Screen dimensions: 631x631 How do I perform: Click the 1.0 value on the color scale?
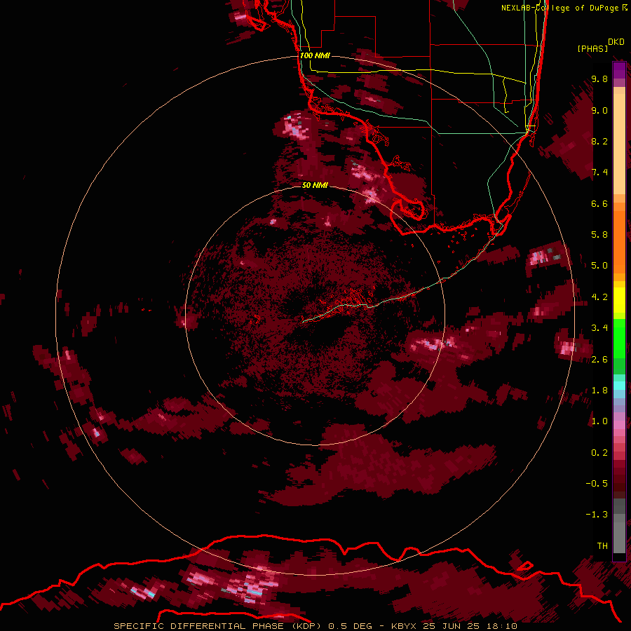[599, 421]
